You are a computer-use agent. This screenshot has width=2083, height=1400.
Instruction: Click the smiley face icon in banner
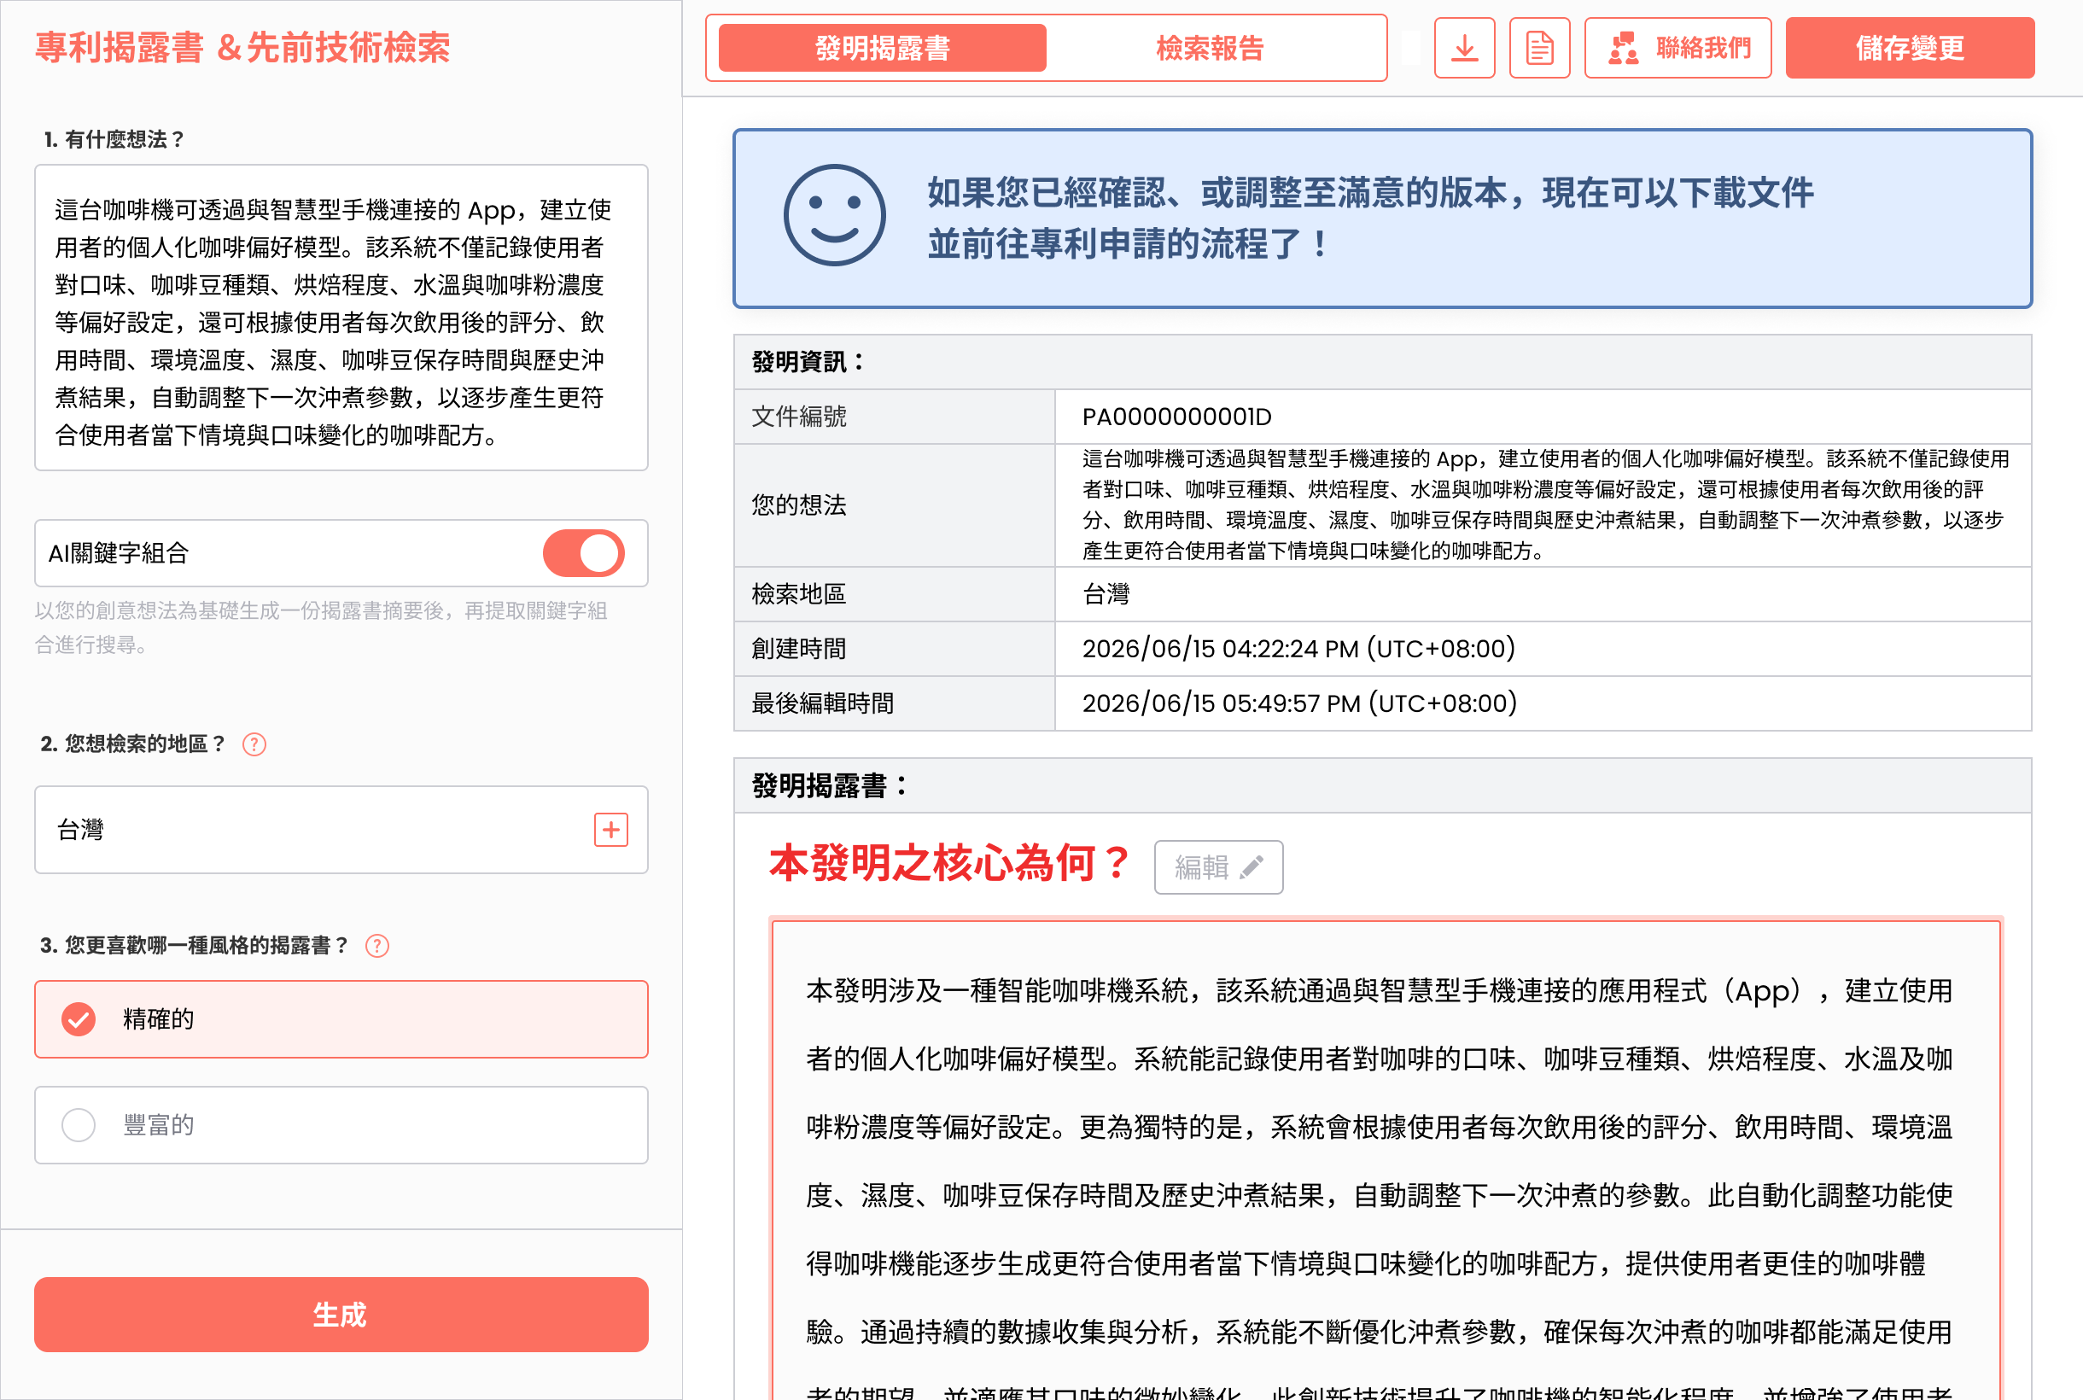coord(835,215)
